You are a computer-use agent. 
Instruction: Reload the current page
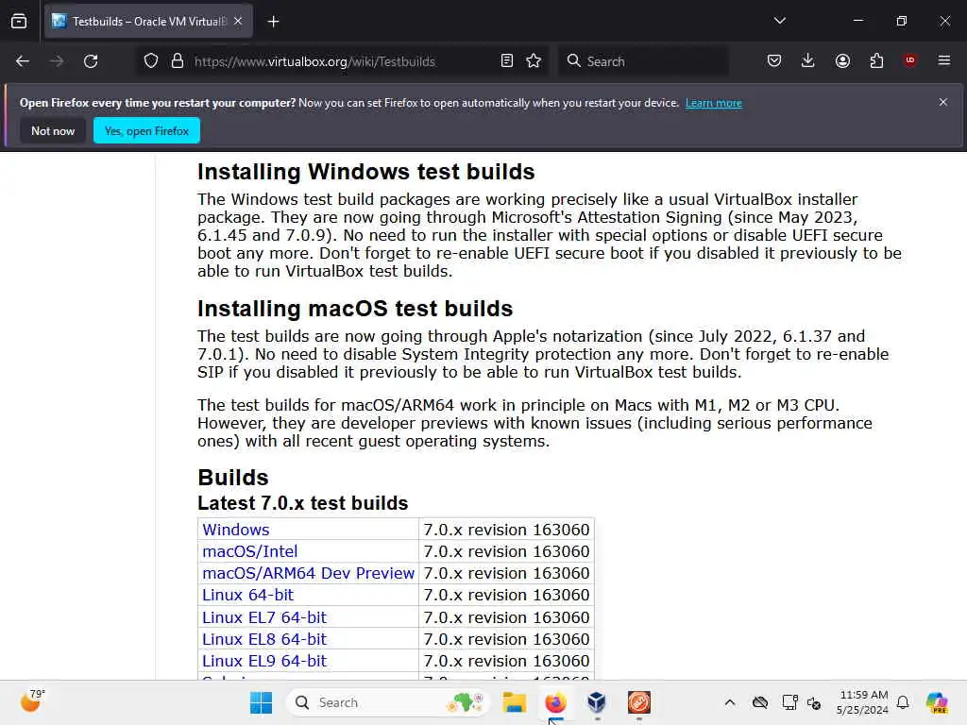(x=91, y=61)
